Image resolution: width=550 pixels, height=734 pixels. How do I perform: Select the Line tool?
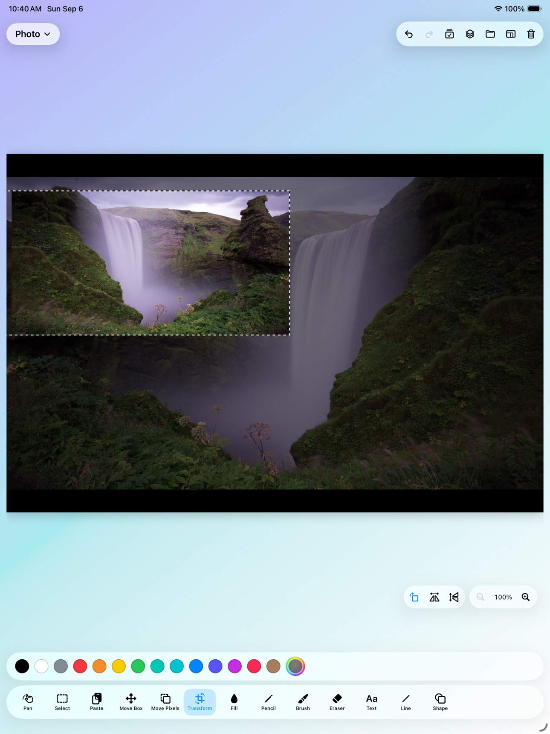pos(406,702)
